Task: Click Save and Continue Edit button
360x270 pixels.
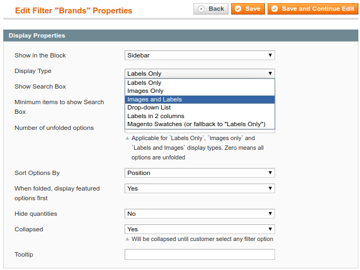Action: 312,9
